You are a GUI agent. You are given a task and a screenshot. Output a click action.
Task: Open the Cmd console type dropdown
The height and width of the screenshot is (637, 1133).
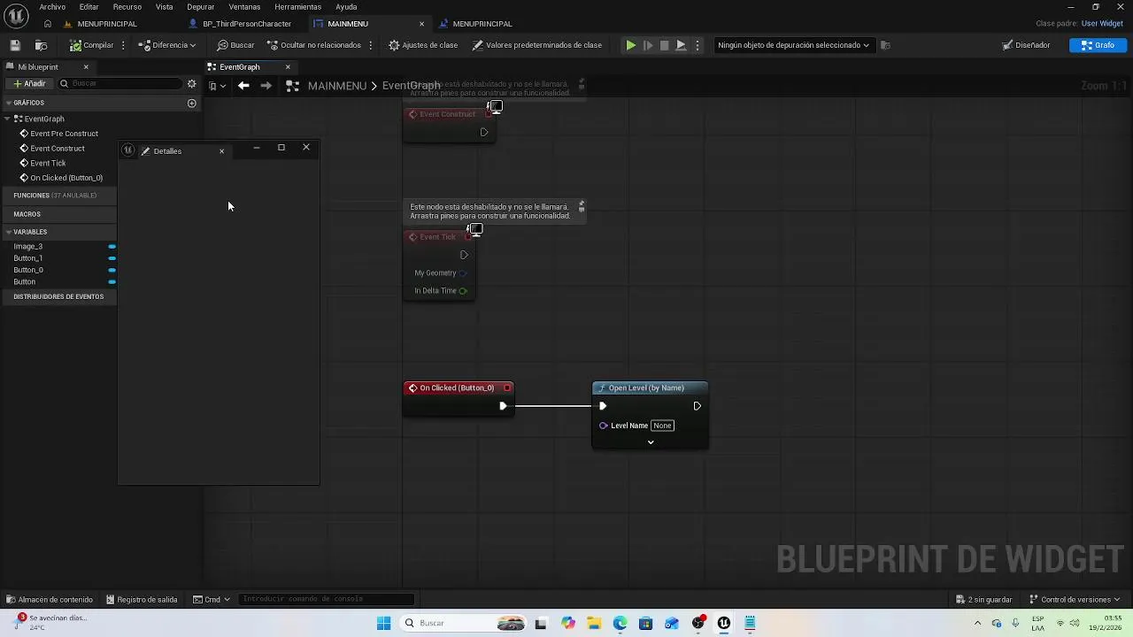[x=212, y=599]
